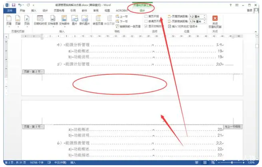Click the Save icon in quick access toolbar

tap(14, 5)
